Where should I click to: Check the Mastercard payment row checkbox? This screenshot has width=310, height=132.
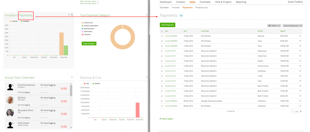[x=162, y=51]
